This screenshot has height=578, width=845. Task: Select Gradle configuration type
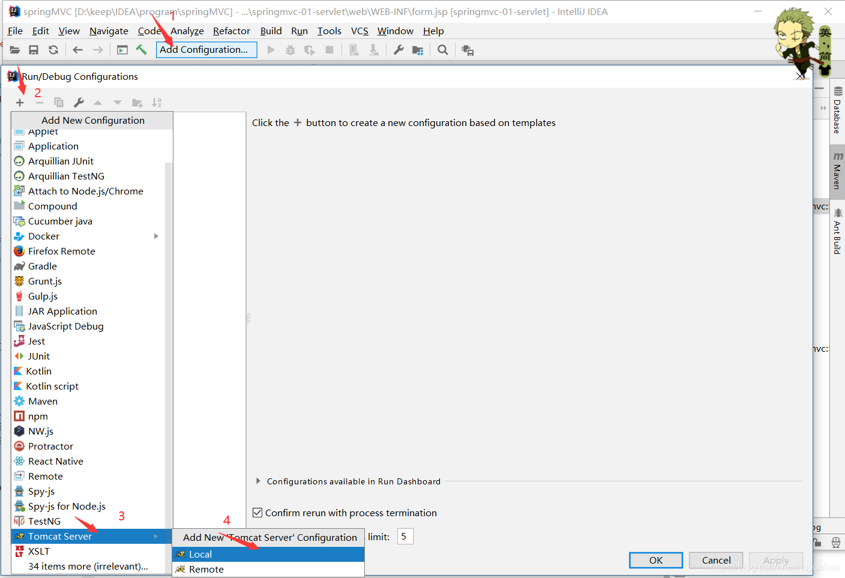(88, 266)
